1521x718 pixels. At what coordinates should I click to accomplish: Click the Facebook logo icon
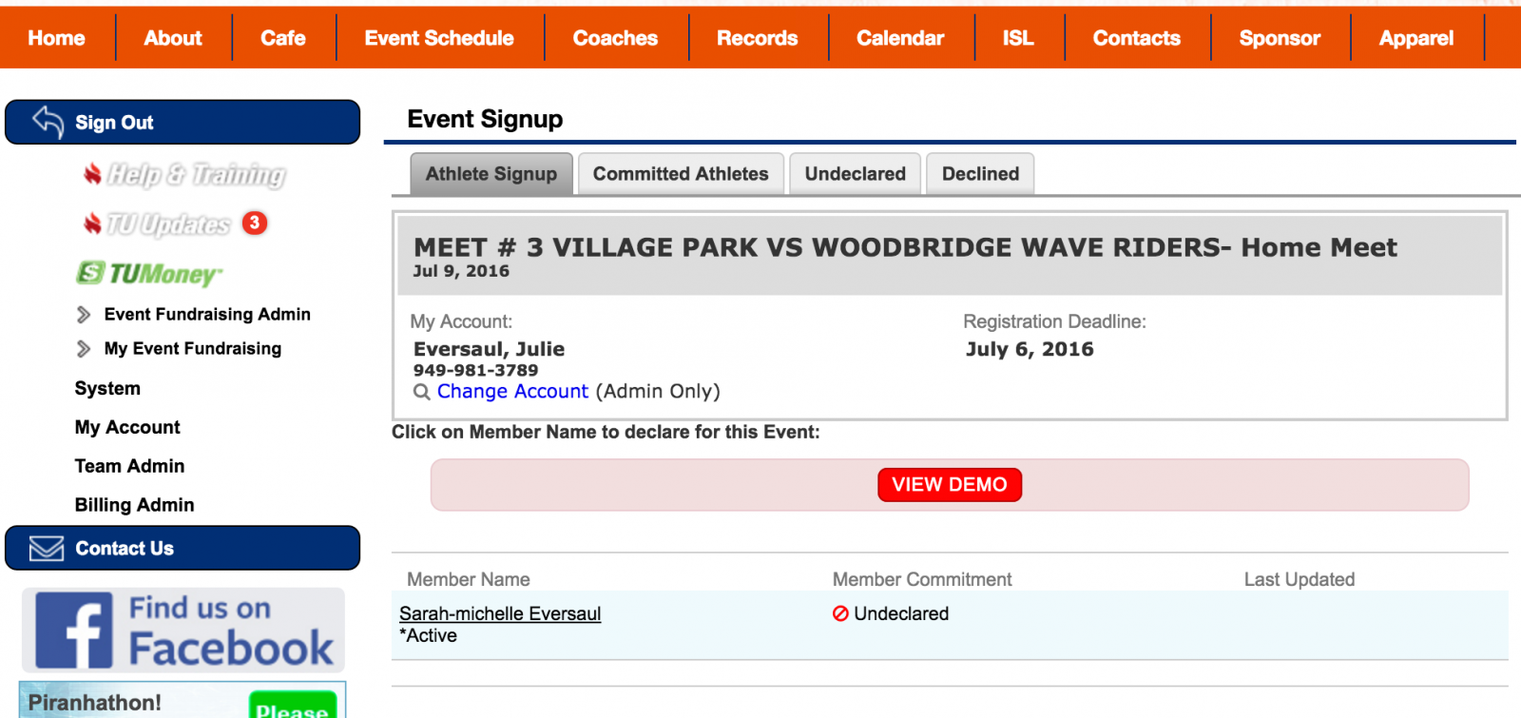[x=74, y=631]
